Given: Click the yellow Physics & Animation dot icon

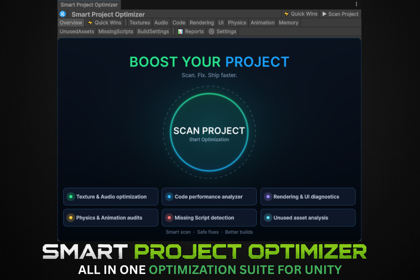Looking at the screenshot, I should (x=71, y=218).
